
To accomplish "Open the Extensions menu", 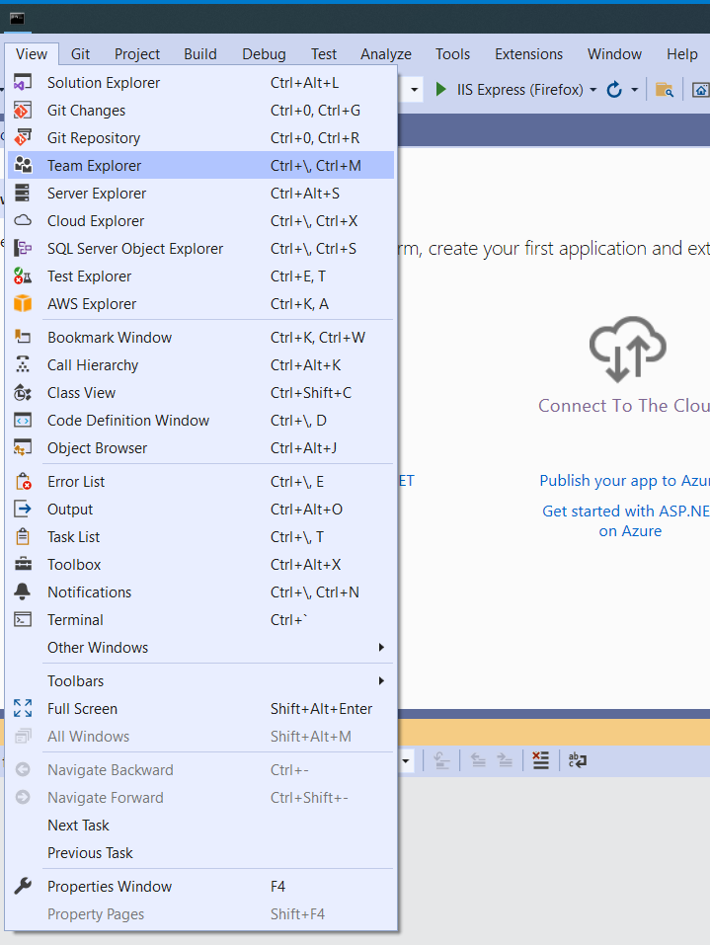I will [528, 54].
